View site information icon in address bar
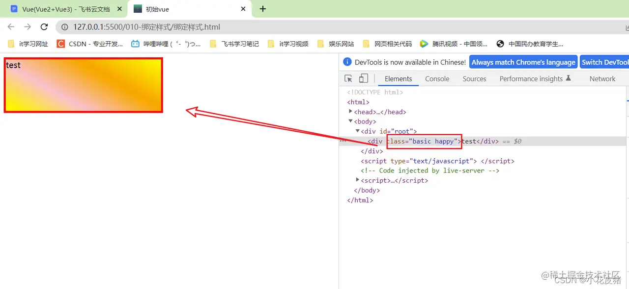This screenshot has height=289, width=629. [x=64, y=27]
